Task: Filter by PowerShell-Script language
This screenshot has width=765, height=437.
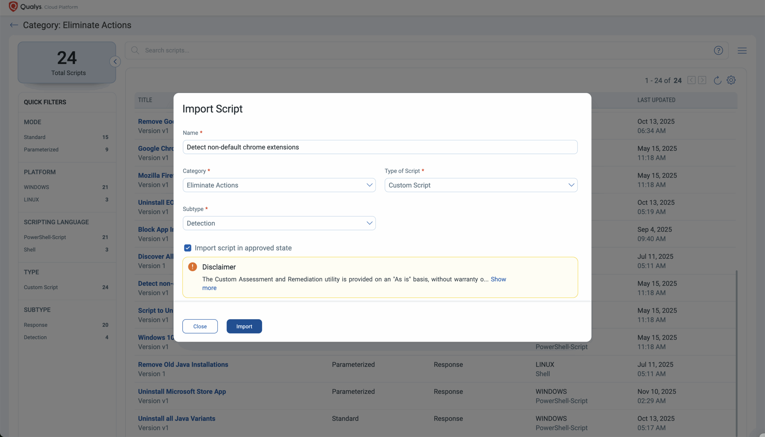Action: (x=45, y=237)
